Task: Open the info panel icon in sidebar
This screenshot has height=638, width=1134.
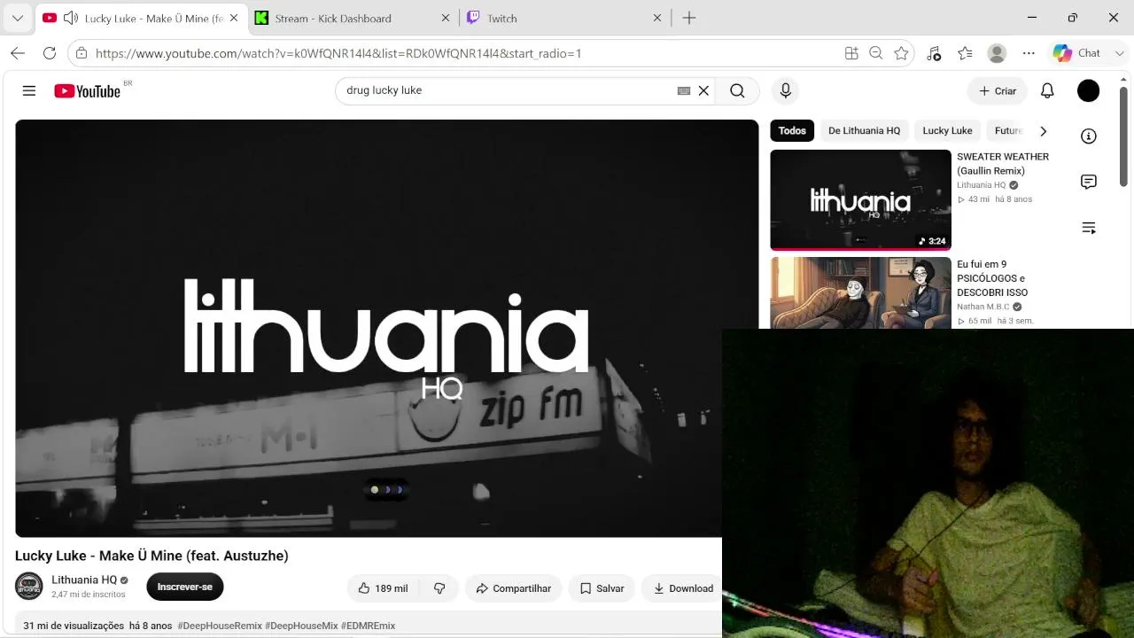Action: pyautogui.click(x=1089, y=136)
